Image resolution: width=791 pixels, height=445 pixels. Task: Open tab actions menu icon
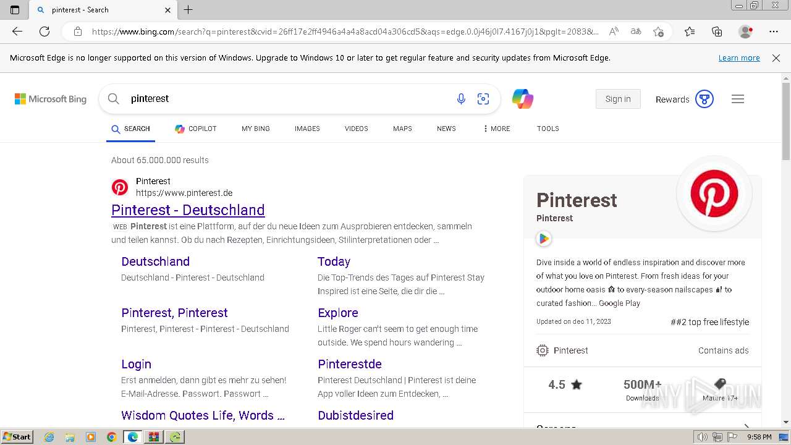(15, 10)
